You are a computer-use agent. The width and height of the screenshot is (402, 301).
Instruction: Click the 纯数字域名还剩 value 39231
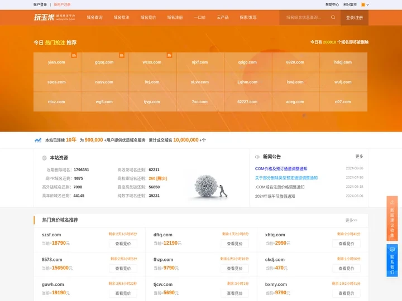click(x=154, y=196)
